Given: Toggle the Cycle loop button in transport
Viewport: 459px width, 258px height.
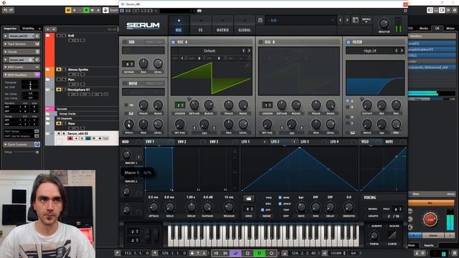Looking at the screenshot, I should coord(236,253).
